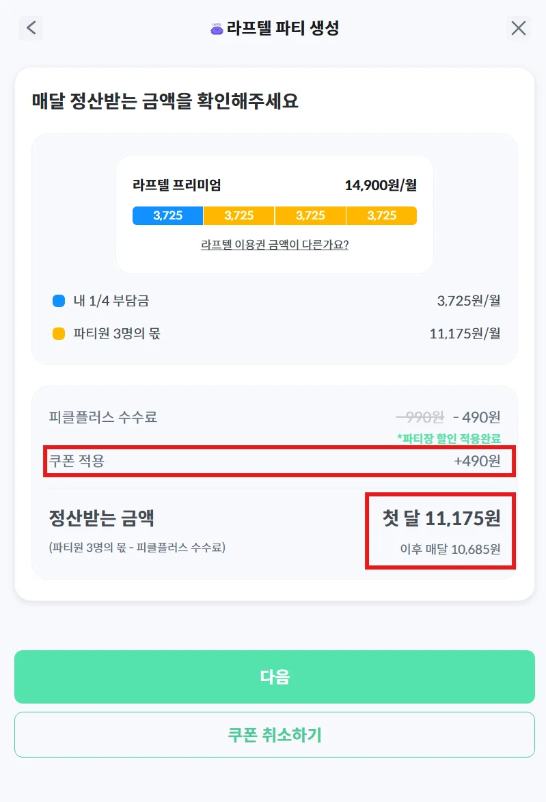Select the blue 3,725 bar segment

(x=168, y=215)
